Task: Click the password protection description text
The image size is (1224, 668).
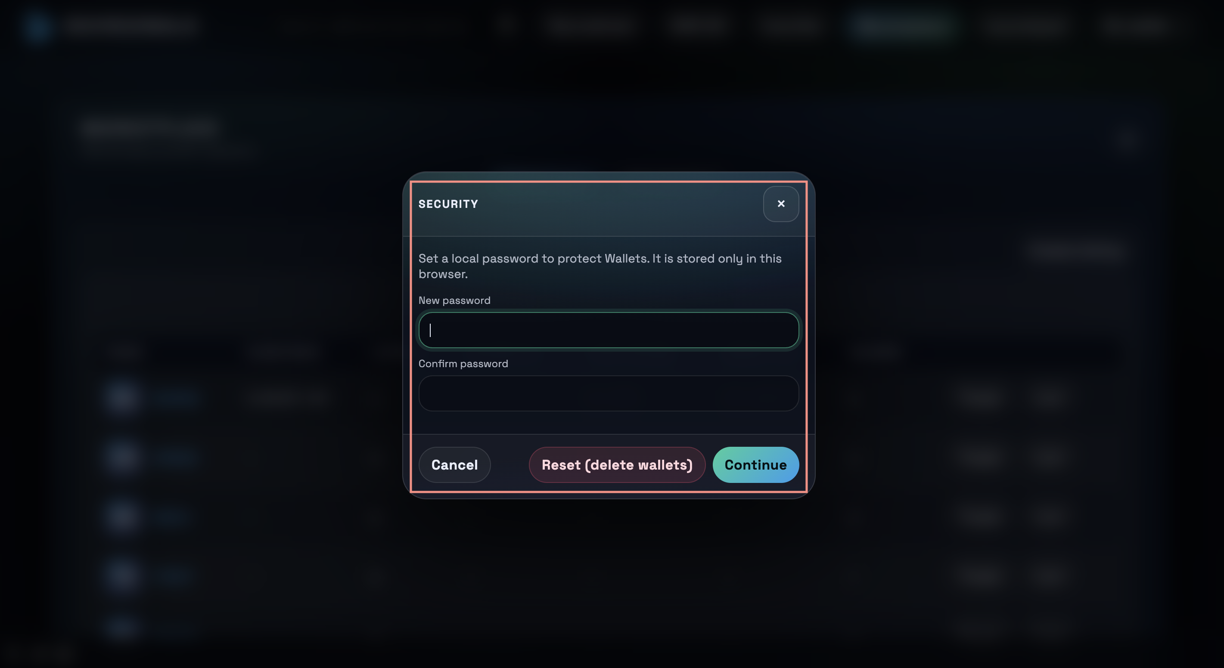Action: [599, 265]
